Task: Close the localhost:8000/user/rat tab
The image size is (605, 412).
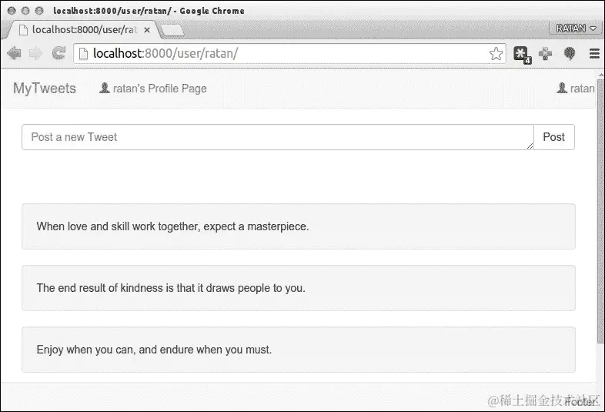Action: 147,30
